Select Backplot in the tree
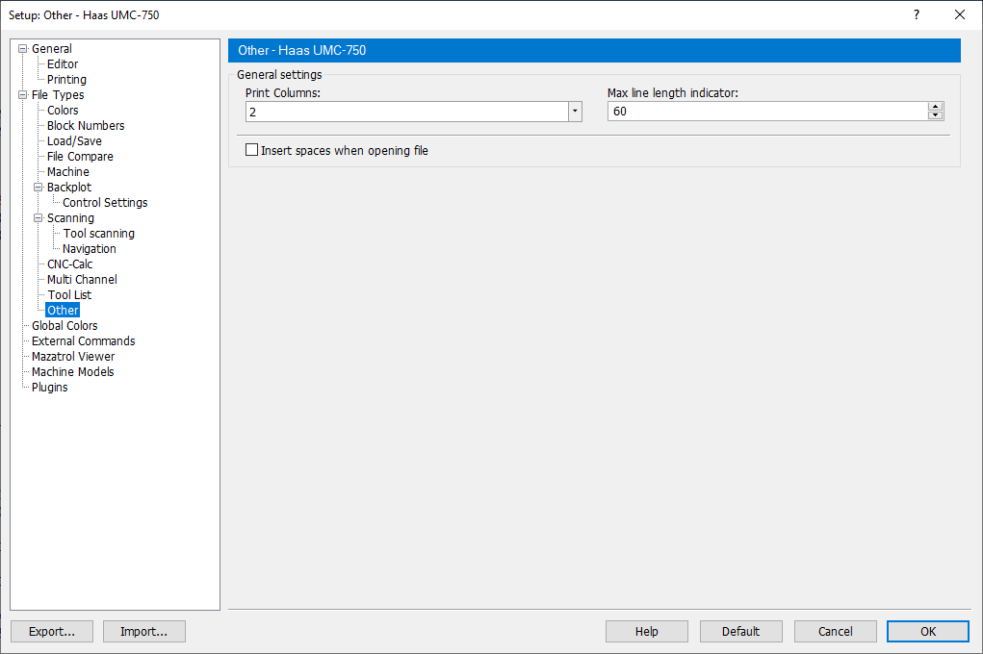The image size is (983, 654). click(69, 188)
